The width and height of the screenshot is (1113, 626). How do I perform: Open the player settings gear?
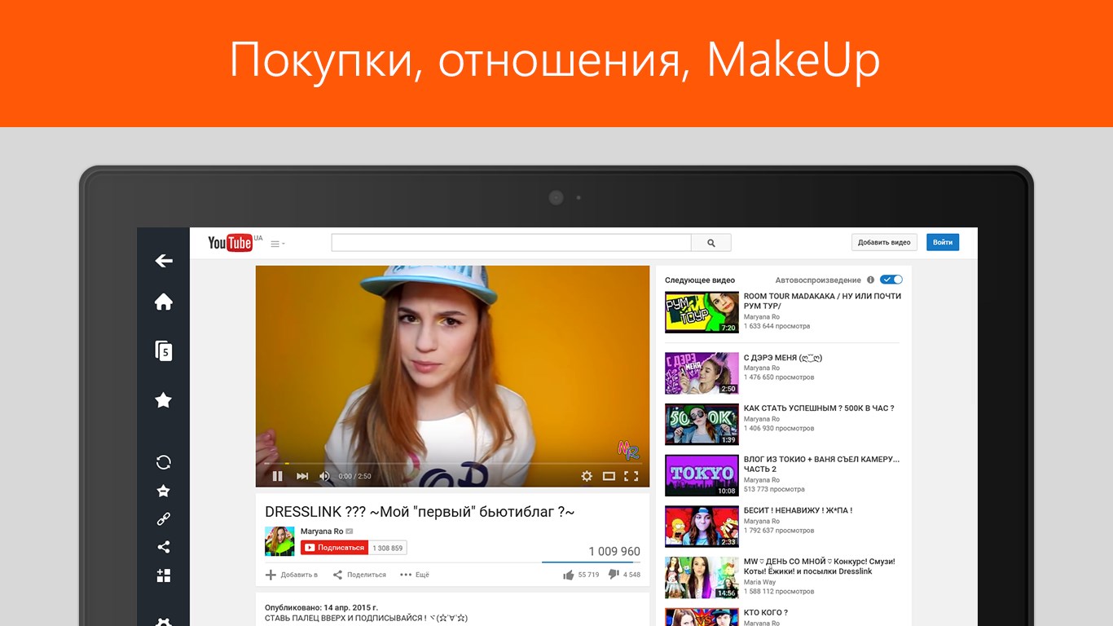587,476
